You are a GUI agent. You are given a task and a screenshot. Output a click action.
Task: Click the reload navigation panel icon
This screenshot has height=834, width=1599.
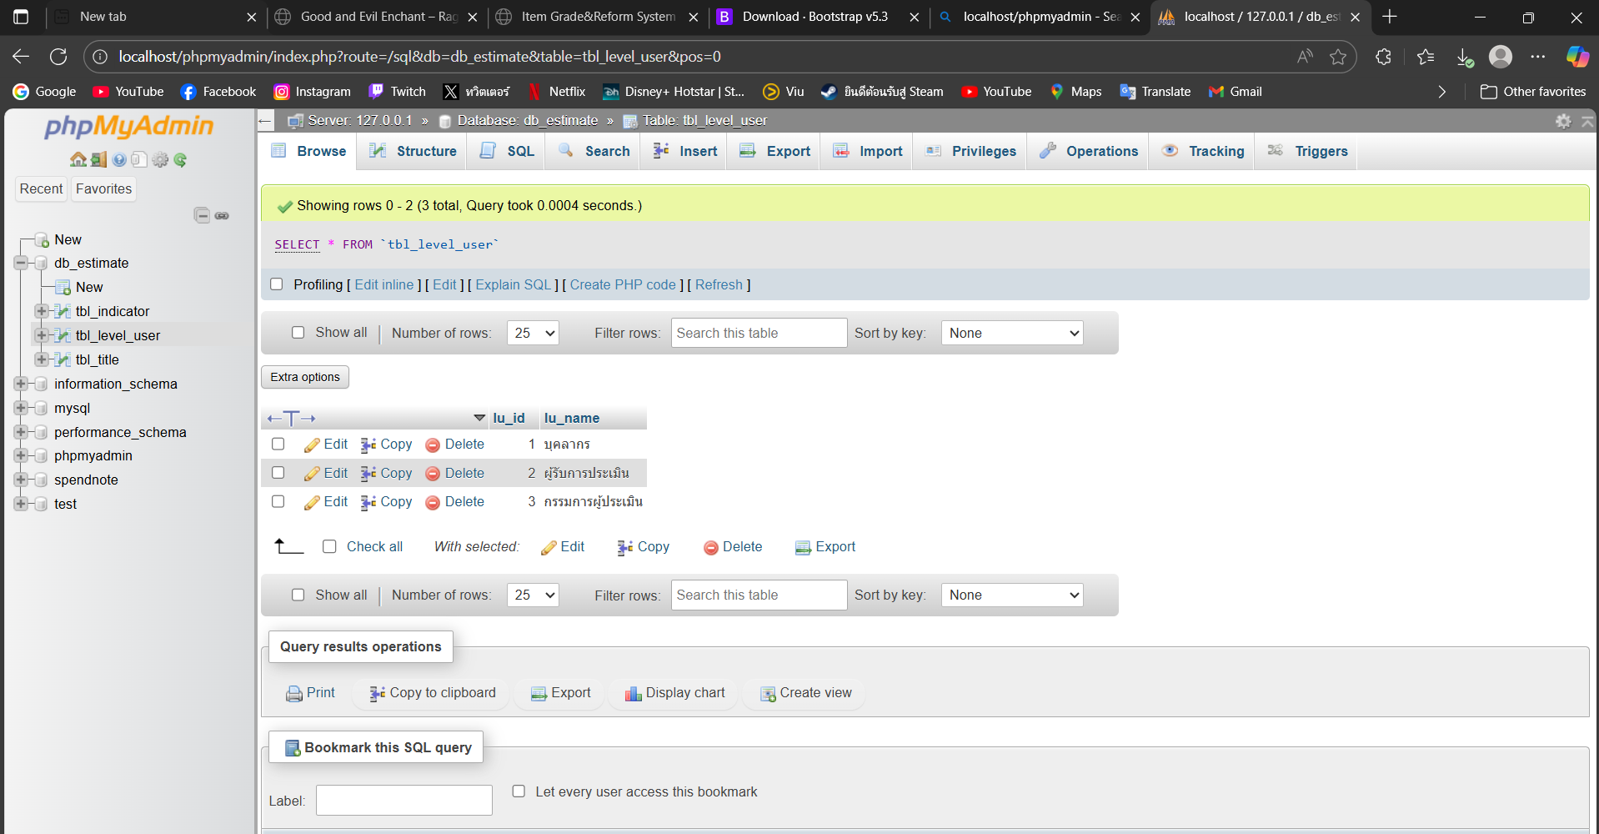tap(180, 159)
